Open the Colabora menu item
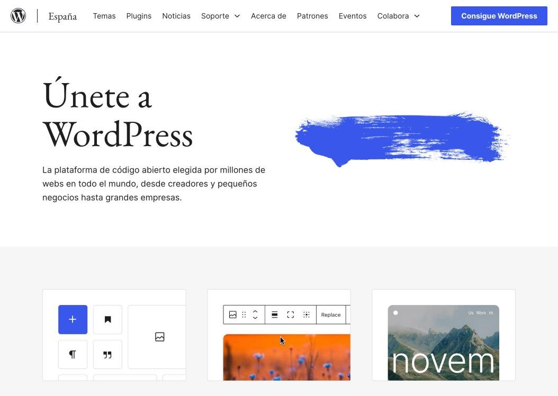The width and height of the screenshot is (558, 396). (393, 16)
